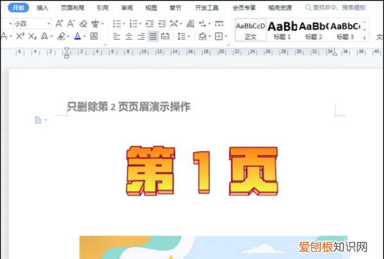Apply font color with underlined A

77,36
